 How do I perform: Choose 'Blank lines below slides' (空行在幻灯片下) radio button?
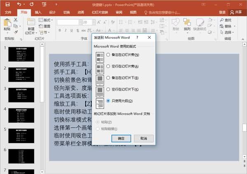[108, 89]
